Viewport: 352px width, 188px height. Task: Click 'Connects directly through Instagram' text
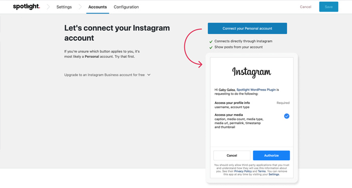pos(243,41)
